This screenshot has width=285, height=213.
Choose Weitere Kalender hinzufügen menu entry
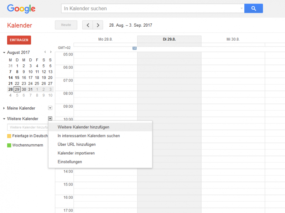click(x=100, y=127)
